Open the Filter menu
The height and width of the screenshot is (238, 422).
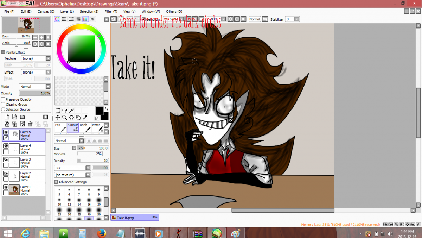pos(108,11)
